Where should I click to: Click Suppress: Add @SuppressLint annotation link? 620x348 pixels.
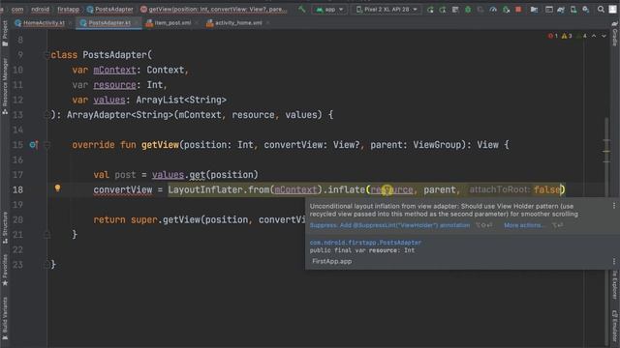(x=389, y=225)
